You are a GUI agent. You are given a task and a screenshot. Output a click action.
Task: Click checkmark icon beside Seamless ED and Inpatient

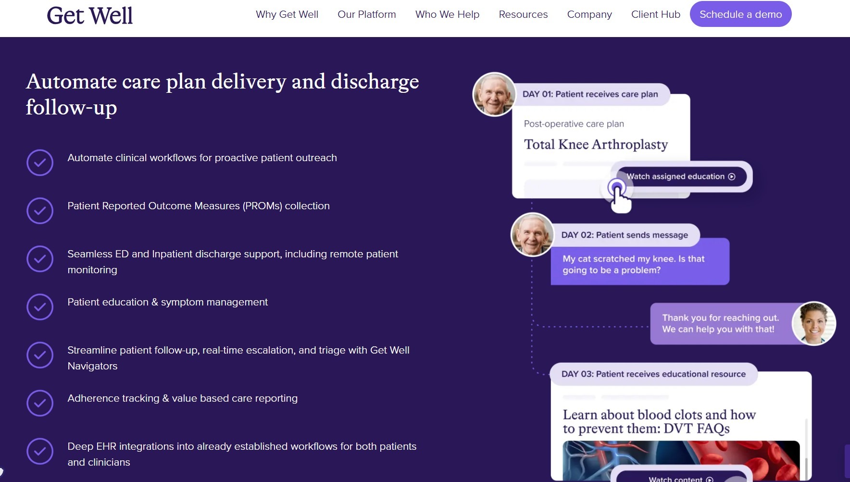tap(40, 259)
